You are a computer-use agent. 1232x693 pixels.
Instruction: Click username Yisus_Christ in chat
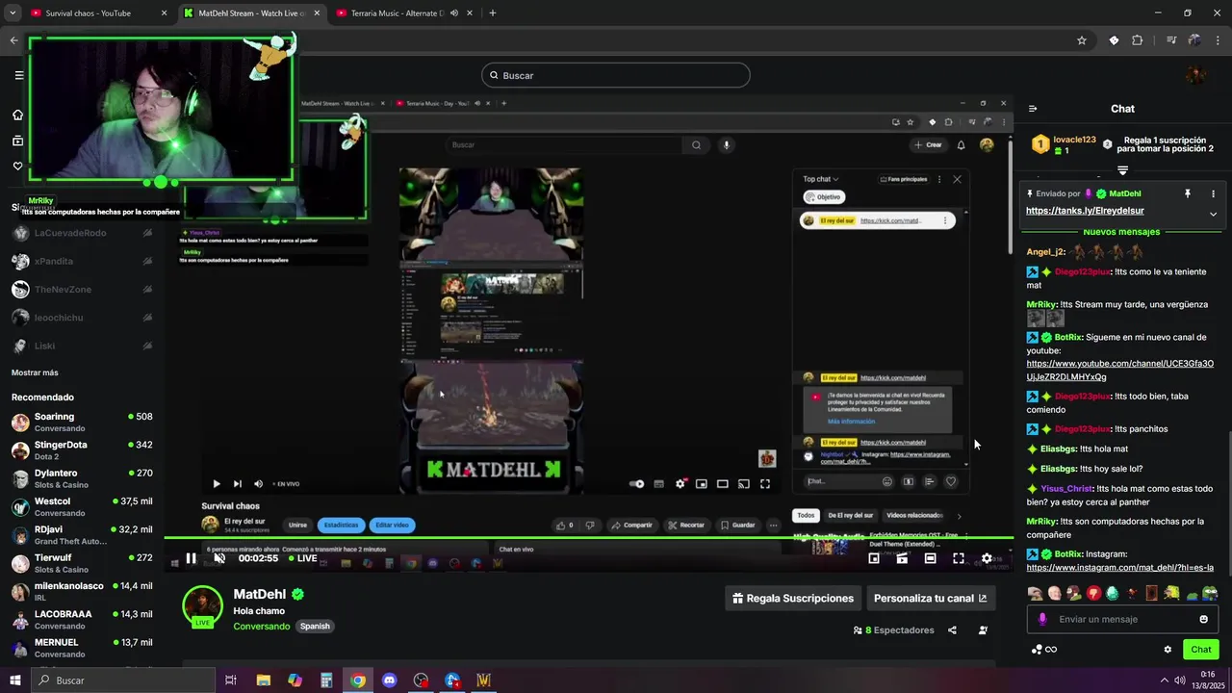pyautogui.click(x=1066, y=488)
